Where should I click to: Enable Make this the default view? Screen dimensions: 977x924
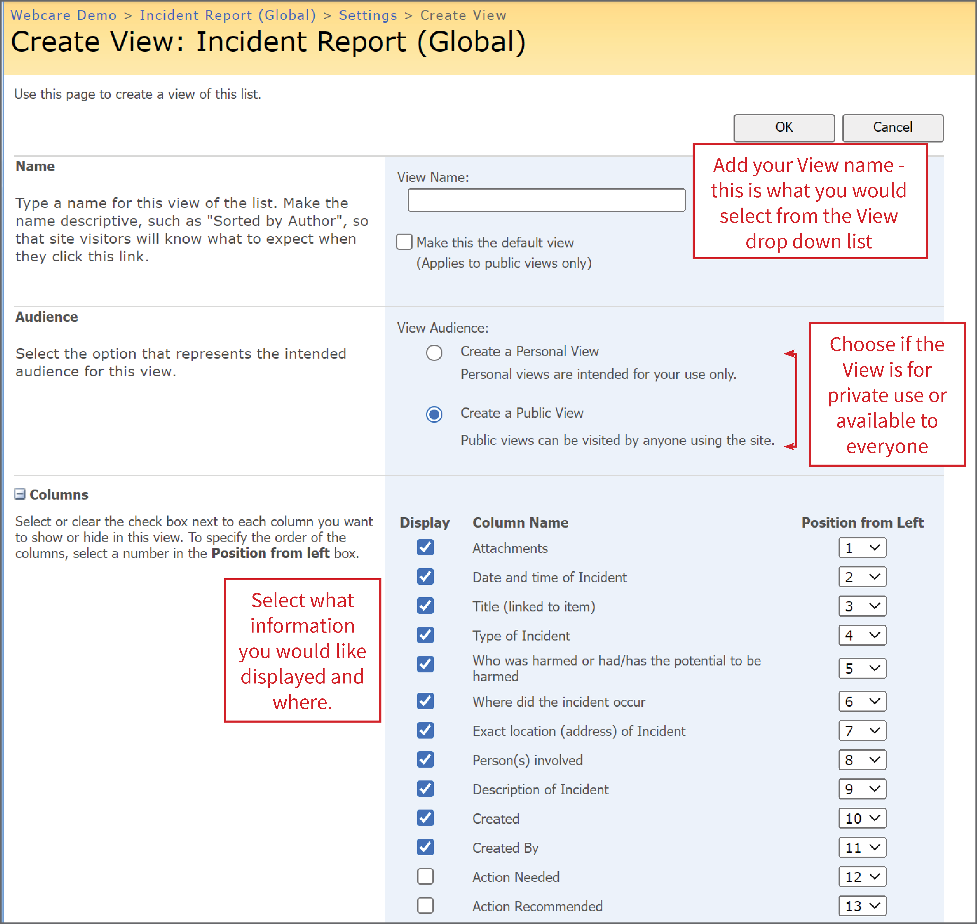click(405, 242)
